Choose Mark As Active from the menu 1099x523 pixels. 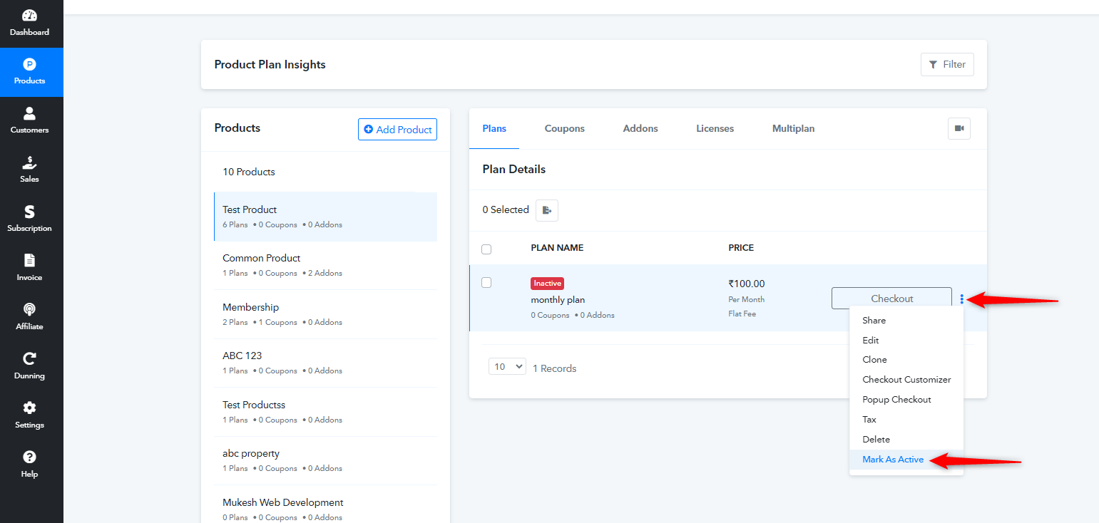coord(893,460)
